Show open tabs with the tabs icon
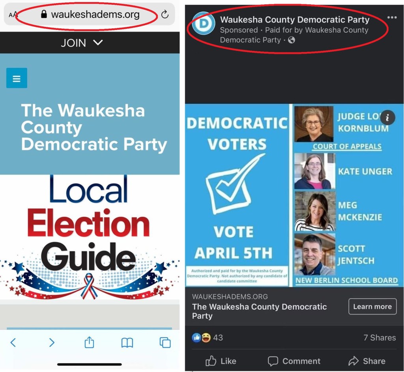The width and height of the screenshot is (404, 372). (x=165, y=342)
